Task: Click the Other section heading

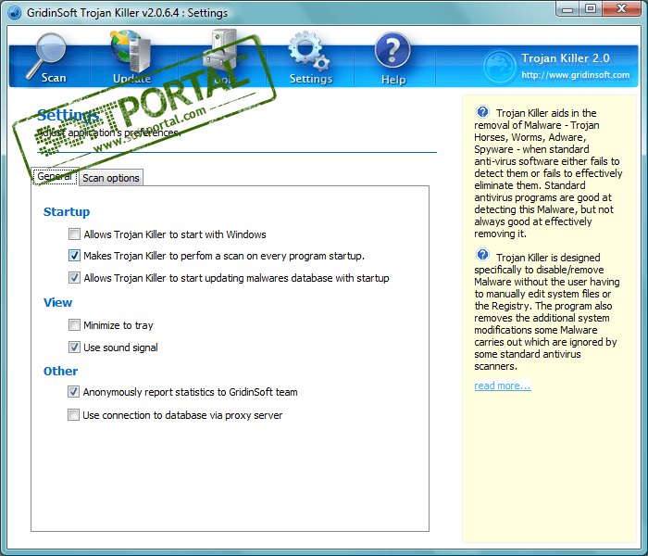Action: coord(61,371)
